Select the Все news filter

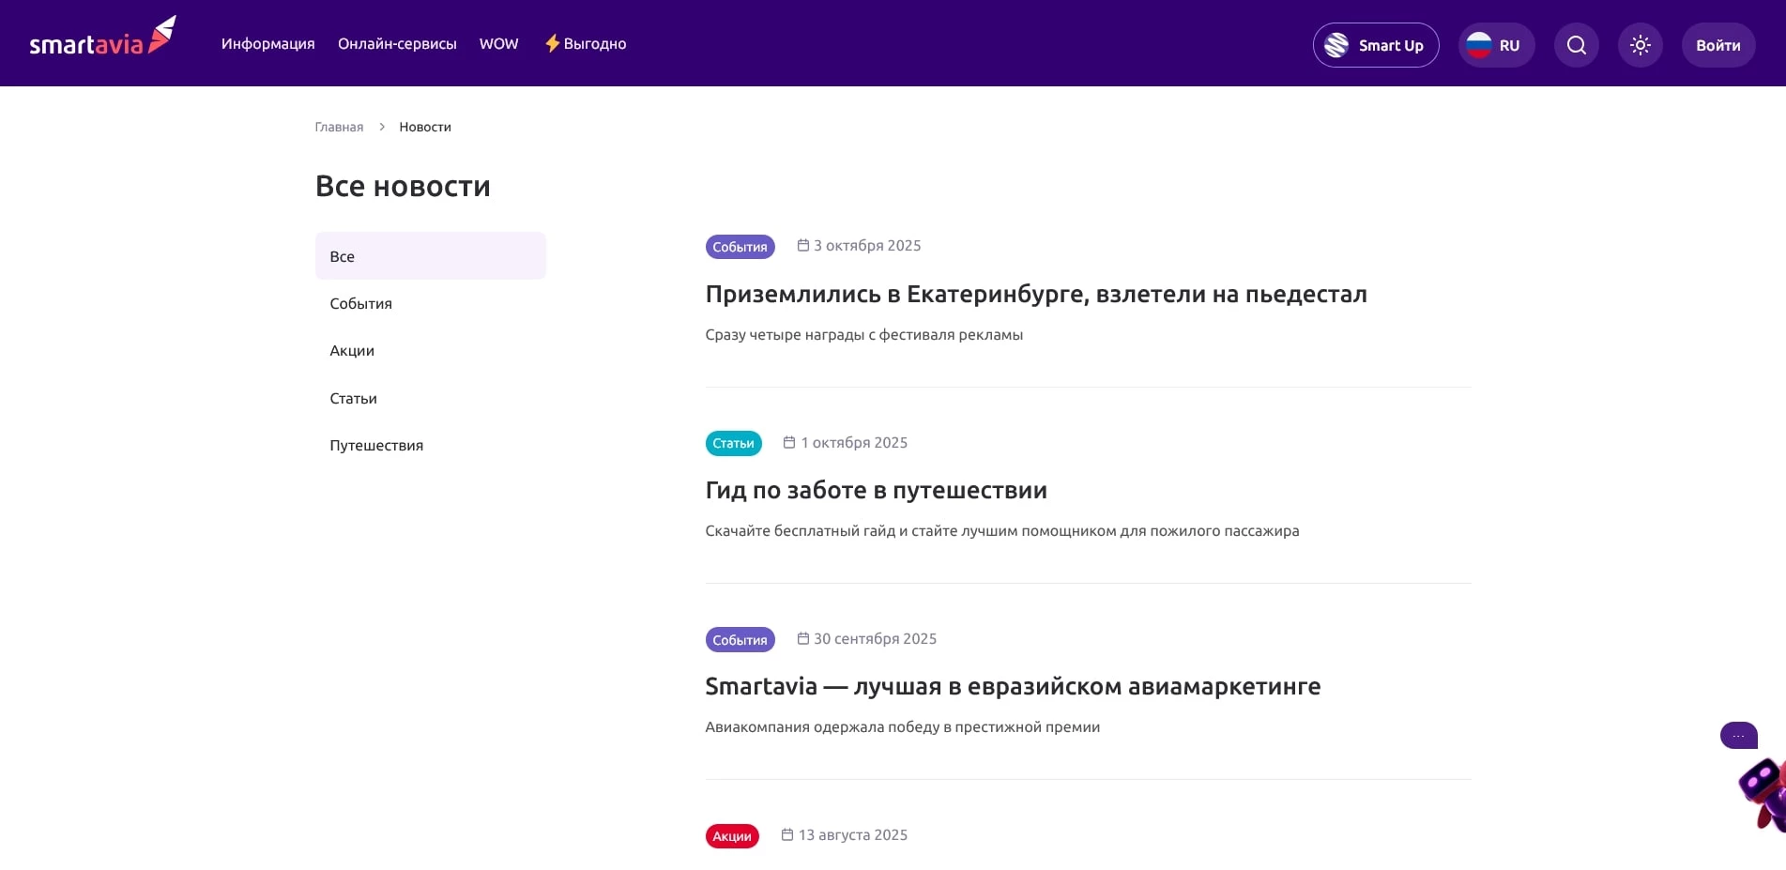343,255
